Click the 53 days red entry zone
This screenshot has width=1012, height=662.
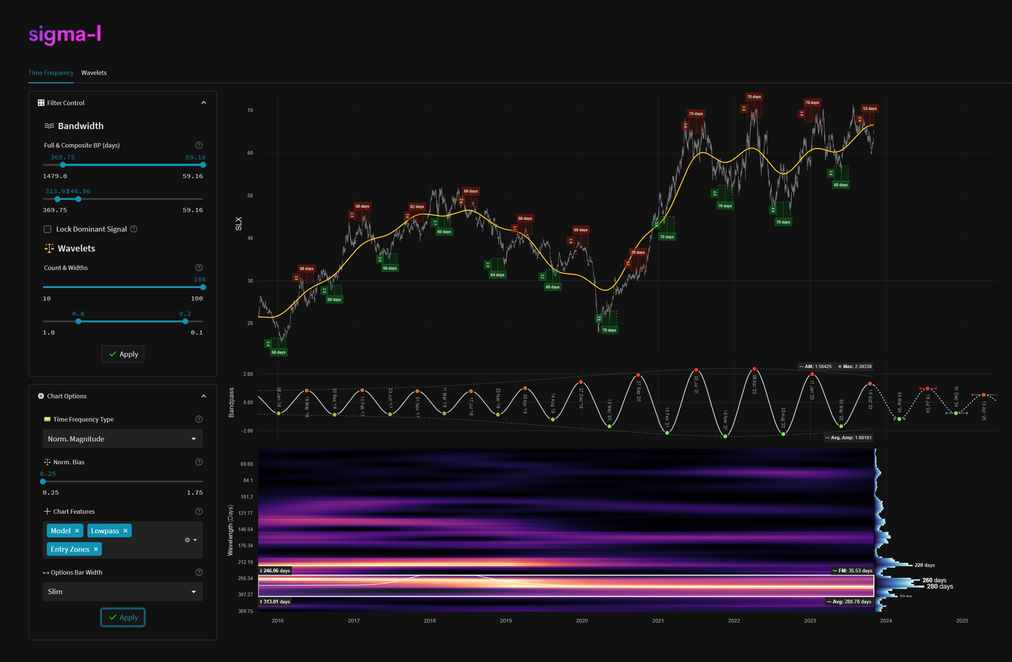pos(869,108)
